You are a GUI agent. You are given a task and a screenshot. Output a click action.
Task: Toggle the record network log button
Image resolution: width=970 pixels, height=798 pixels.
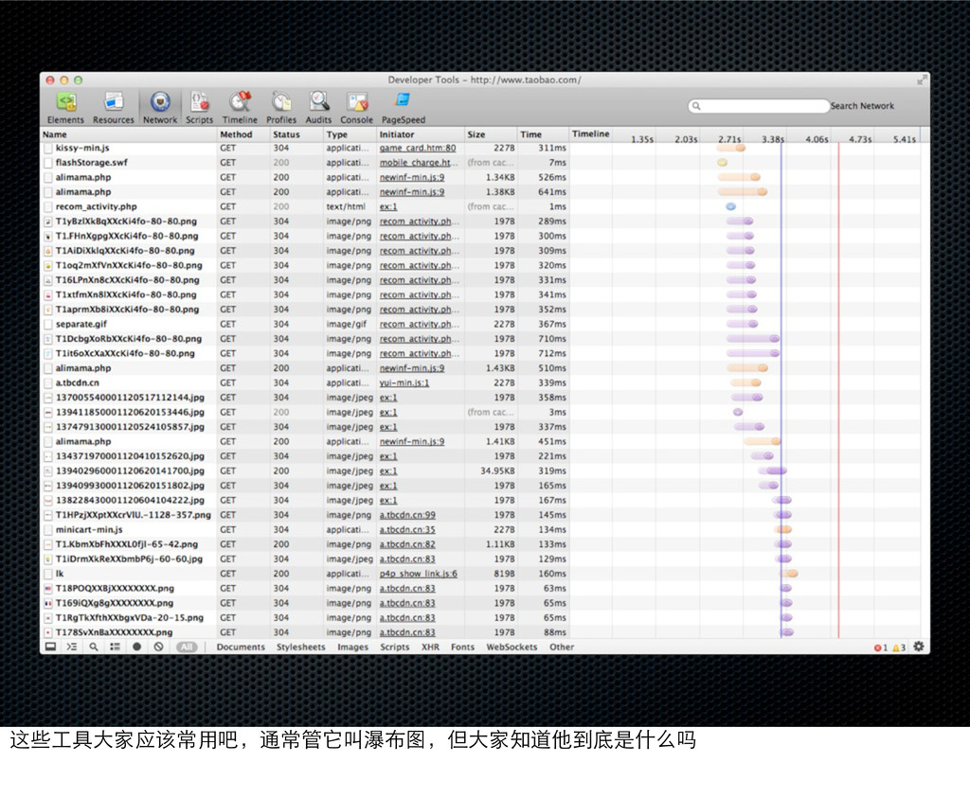click(136, 647)
